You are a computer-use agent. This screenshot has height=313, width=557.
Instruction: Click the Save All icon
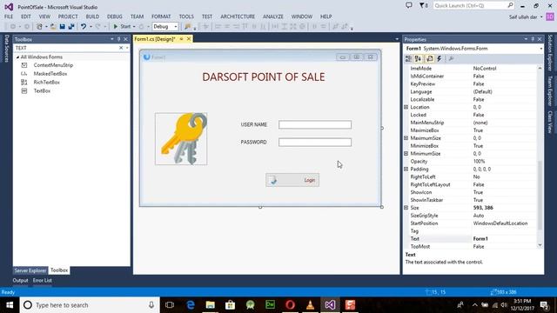pyautogui.click(x=71, y=27)
